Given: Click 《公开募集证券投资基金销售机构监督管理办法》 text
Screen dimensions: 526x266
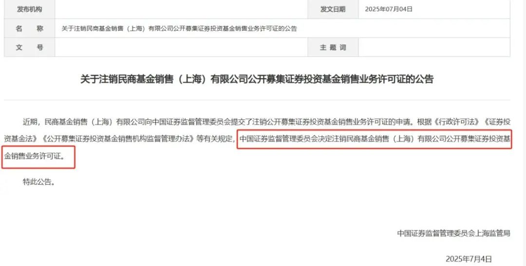Looking at the screenshot, I should click(118, 139).
